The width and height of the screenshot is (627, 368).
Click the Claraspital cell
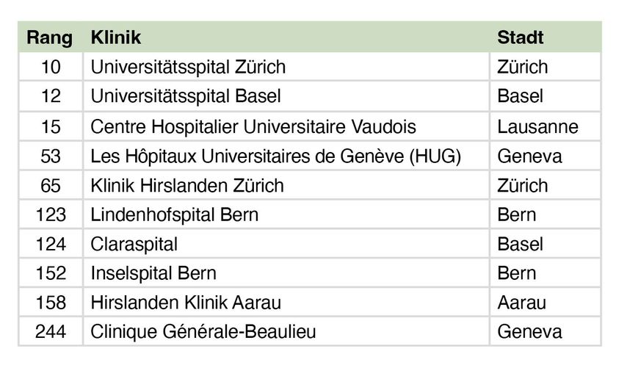coord(134,244)
